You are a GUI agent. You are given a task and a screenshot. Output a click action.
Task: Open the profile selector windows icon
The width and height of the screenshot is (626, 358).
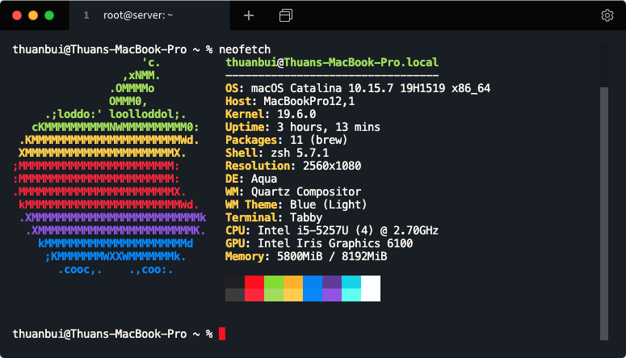pos(285,15)
